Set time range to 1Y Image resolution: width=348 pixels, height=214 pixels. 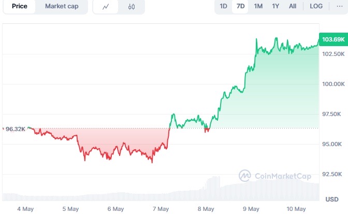click(275, 6)
